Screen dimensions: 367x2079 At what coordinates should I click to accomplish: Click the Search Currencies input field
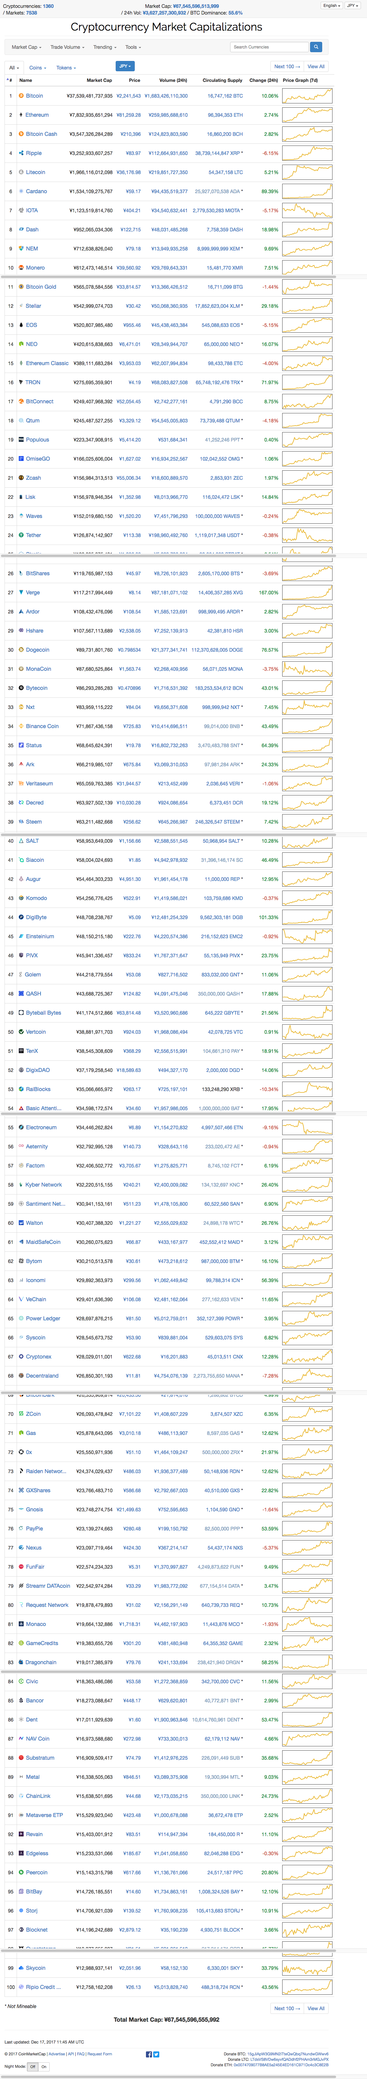click(269, 47)
